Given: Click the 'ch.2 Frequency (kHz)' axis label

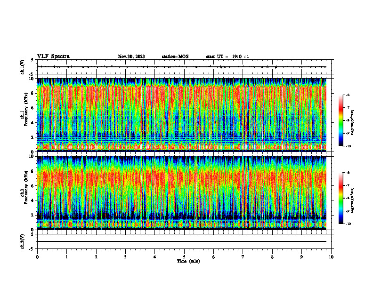Looking at the screenshot, I should click(x=24, y=187).
